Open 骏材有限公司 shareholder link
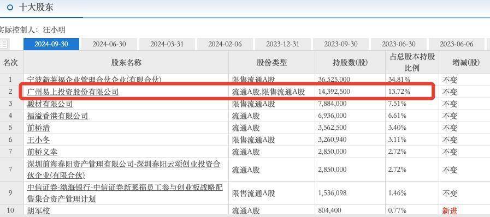This screenshot has height=217, width=490. point(50,104)
